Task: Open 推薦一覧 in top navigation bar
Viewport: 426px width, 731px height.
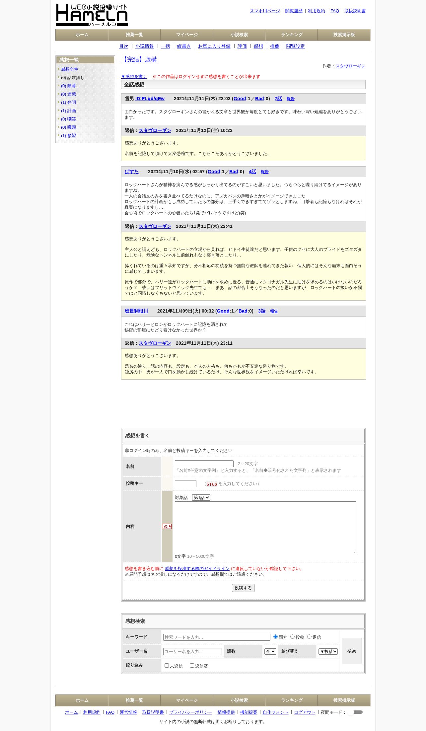Action: [x=134, y=35]
